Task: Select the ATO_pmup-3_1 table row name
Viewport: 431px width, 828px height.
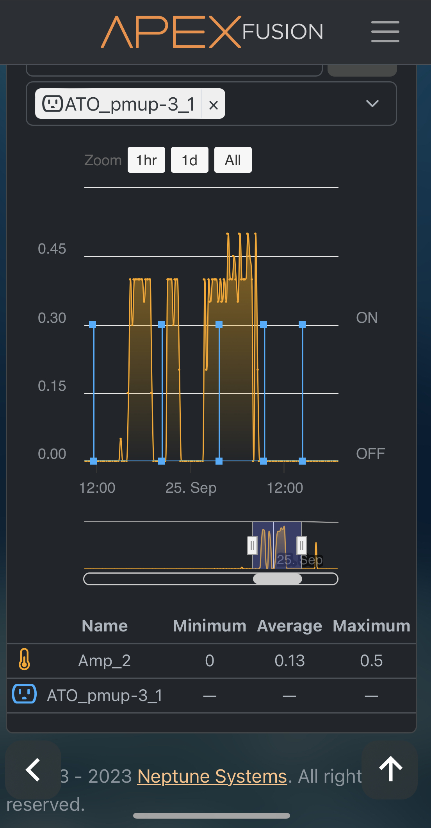Action: (104, 696)
